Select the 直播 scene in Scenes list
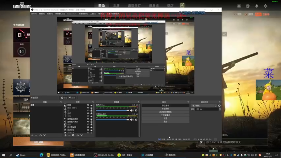Screen dimensions: 281x158 [46, 105]
